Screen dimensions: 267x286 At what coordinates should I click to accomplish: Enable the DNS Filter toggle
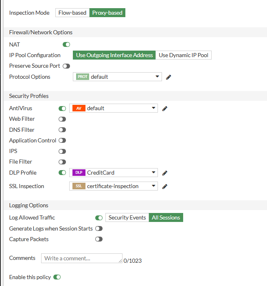(62, 130)
